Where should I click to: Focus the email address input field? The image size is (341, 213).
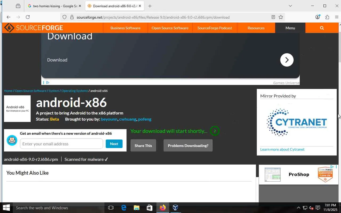pyautogui.click(x=62, y=144)
